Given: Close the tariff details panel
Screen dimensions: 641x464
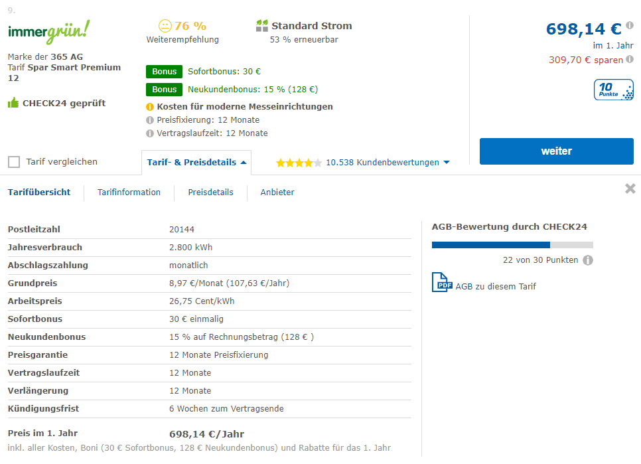Looking at the screenshot, I should (x=630, y=189).
